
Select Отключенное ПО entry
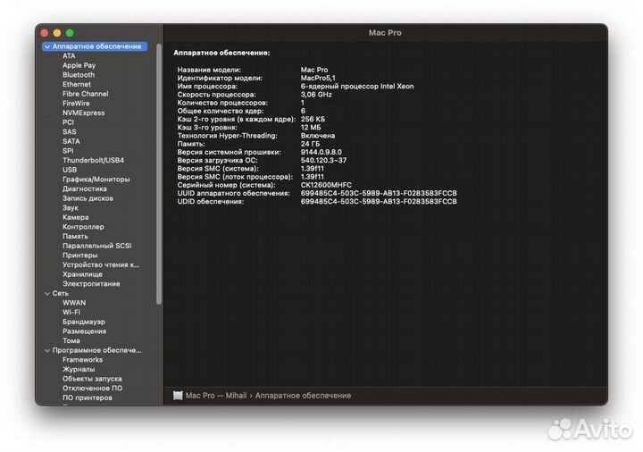(92, 389)
